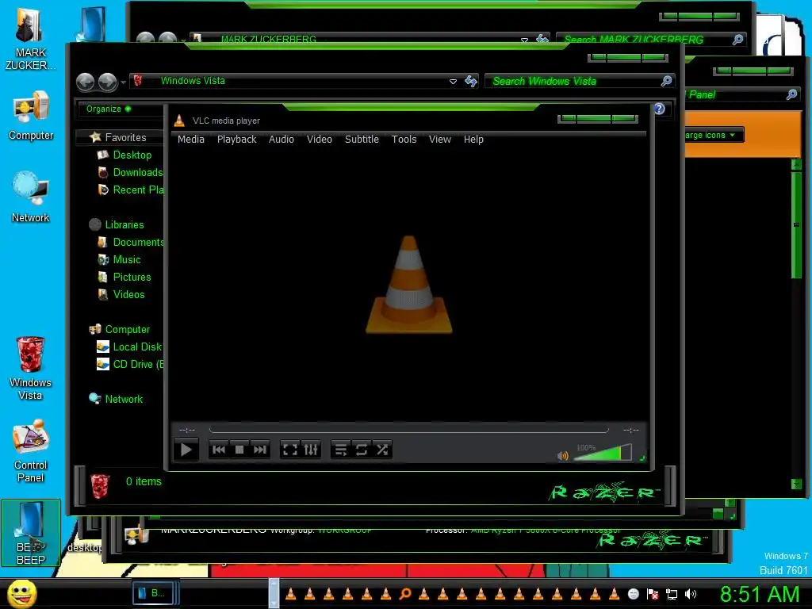The width and height of the screenshot is (812, 609).
Task: Click the Search Windows Vista field
Action: (x=580, y=82)
